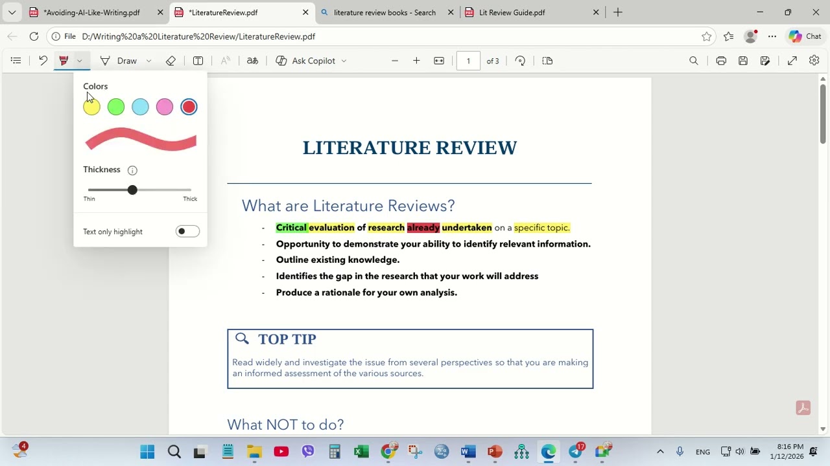Viewport: 830px width, 466px height.
Task: Add this page to favorites star
Action: point(707,37)
